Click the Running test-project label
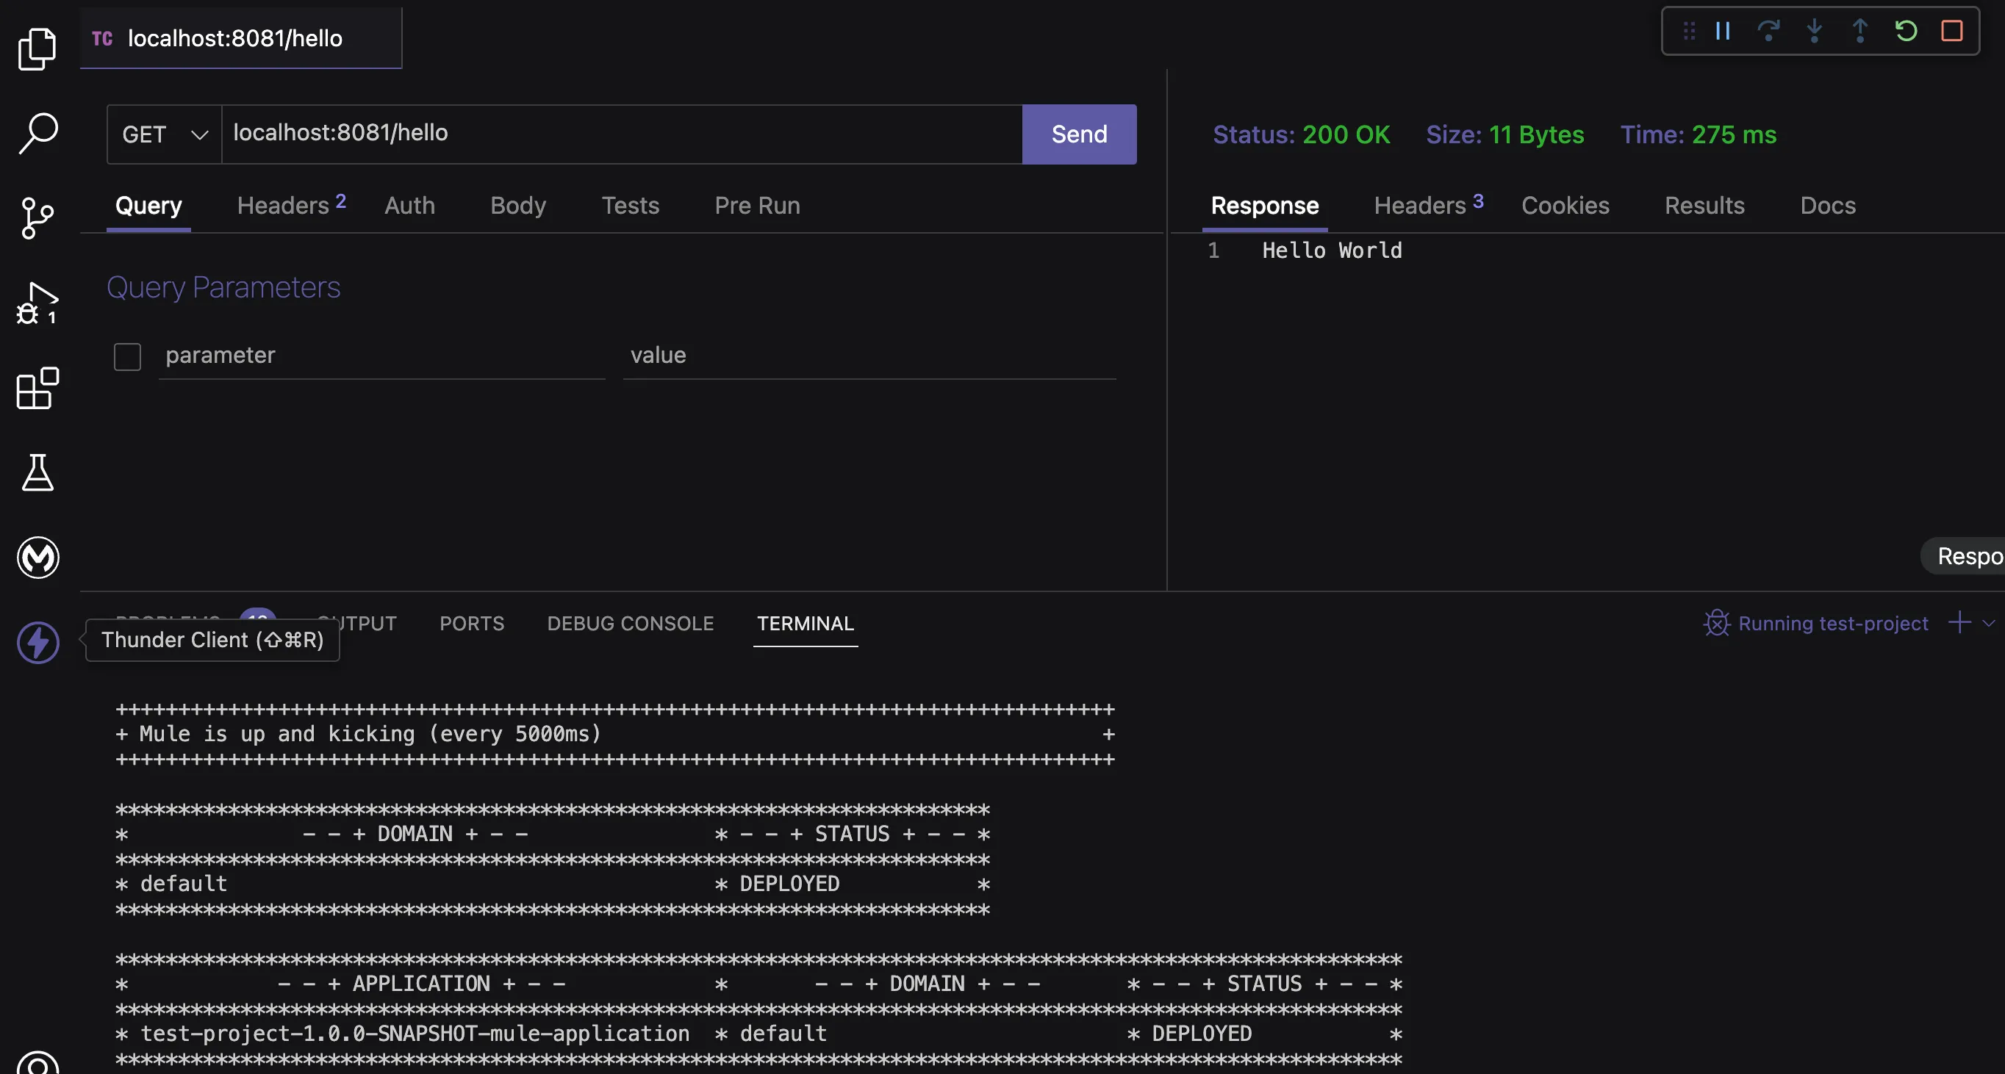 (x=1833, y=624)
